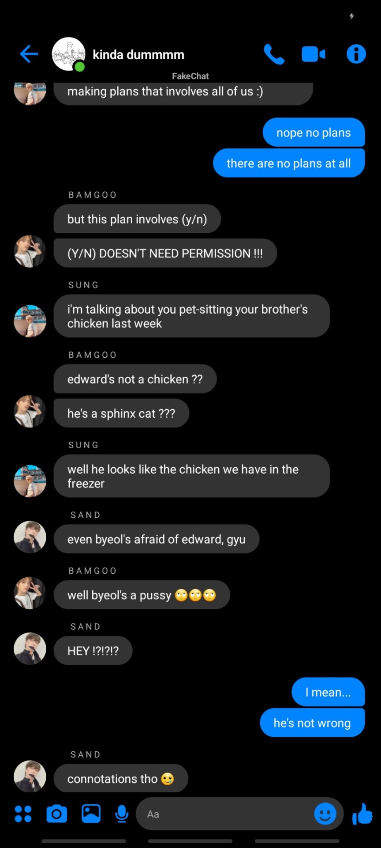
Task: Tap the "he's not wrong" message bubble
Action: (x=312, y=723)
